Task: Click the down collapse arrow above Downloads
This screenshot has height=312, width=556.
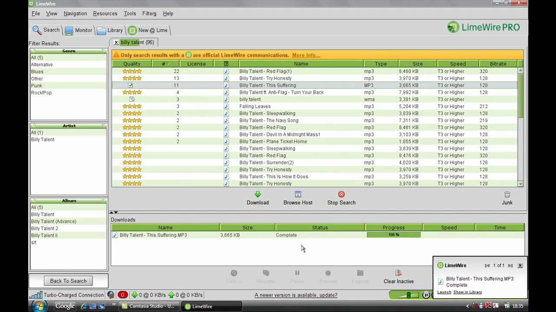Action: 116,212
